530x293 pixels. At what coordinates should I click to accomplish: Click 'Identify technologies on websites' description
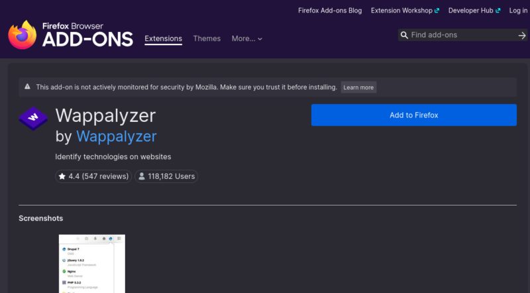[113, 156]
